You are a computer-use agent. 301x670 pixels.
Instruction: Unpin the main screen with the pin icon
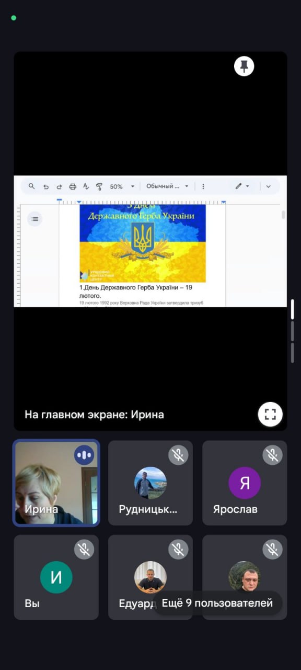[244, 66]
